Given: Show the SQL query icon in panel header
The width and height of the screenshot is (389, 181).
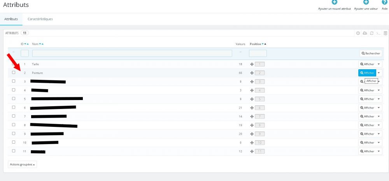Looking at the screenshot, I should click(x=378, y=33).
